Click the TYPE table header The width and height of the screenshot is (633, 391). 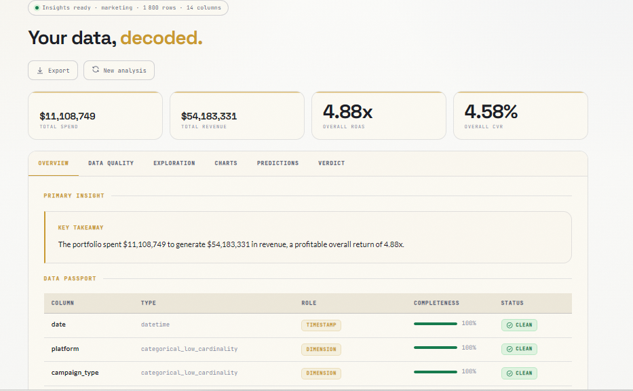click(148, 303)
